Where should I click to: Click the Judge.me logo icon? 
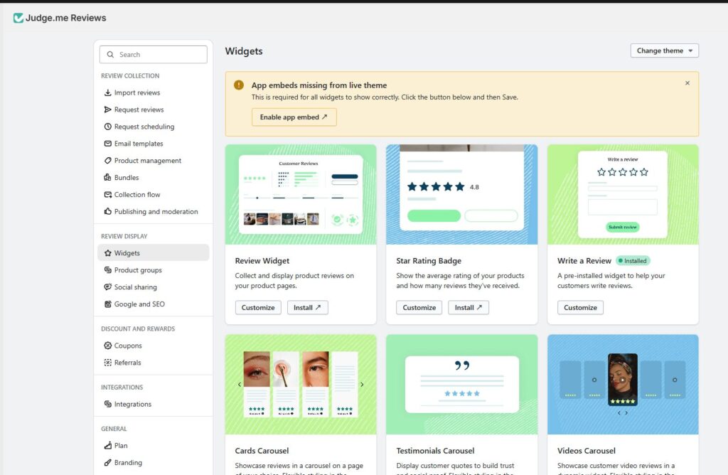pyautogui.click(x=18, y=18)
